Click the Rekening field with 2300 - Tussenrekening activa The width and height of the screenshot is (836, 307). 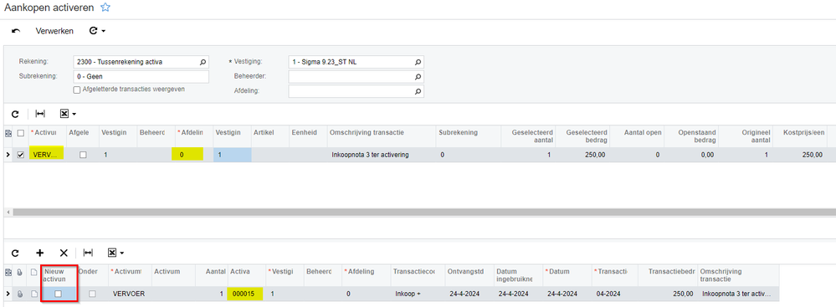click(x=141, y=63)
